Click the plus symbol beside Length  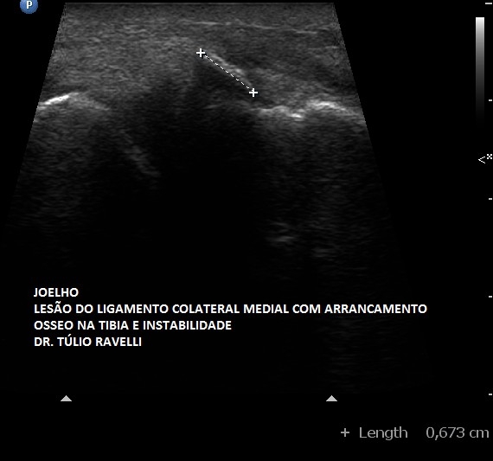tap(345, 432)
